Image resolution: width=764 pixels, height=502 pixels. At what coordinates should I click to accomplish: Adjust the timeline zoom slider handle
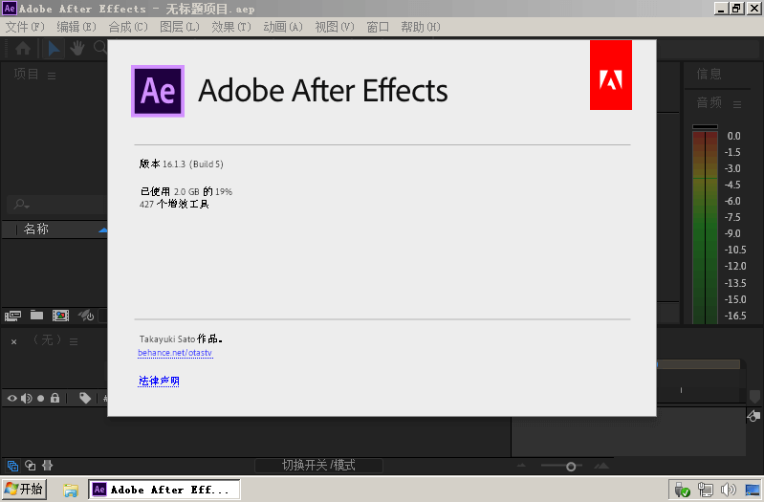(571, 467)
